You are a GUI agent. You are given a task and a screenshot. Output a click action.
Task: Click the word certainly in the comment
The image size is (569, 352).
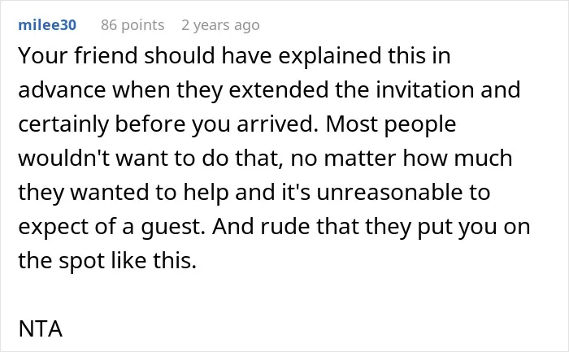[x=63, y=124]
